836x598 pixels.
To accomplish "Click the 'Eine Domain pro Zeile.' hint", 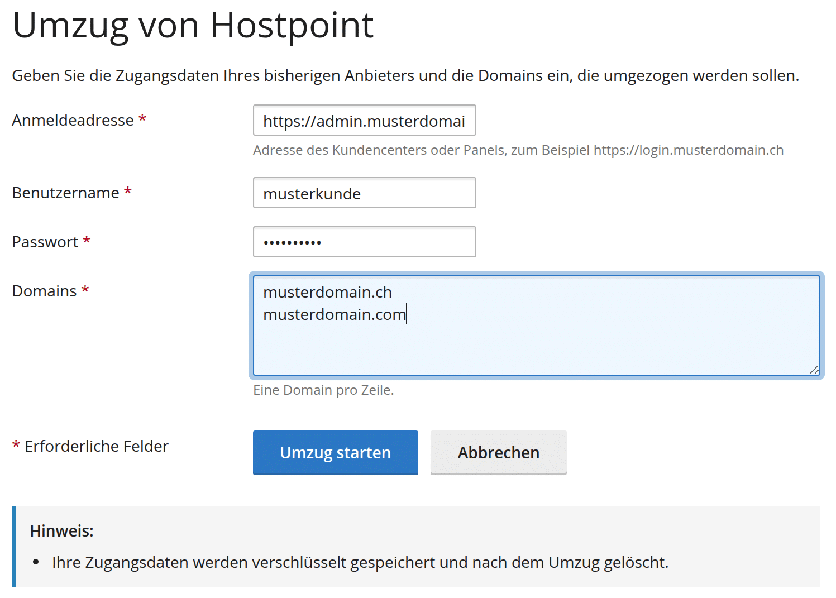I will click(323, 390).
